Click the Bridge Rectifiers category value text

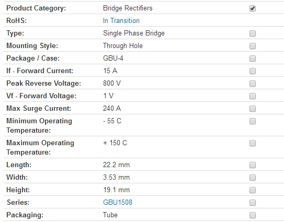coord(128,8)
